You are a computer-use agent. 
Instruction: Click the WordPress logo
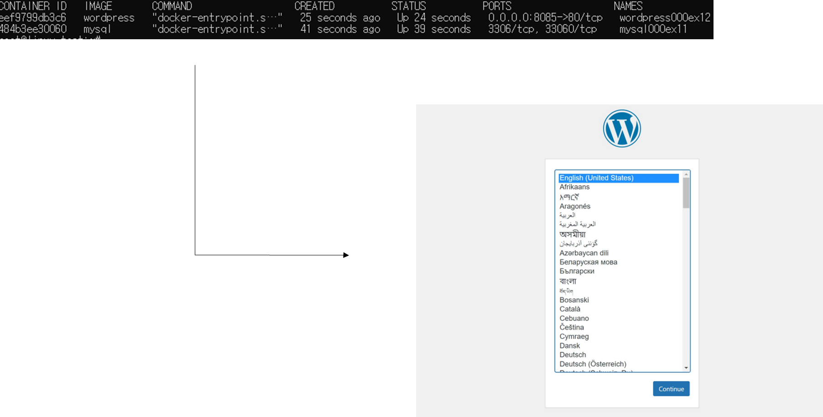[622, 128]
